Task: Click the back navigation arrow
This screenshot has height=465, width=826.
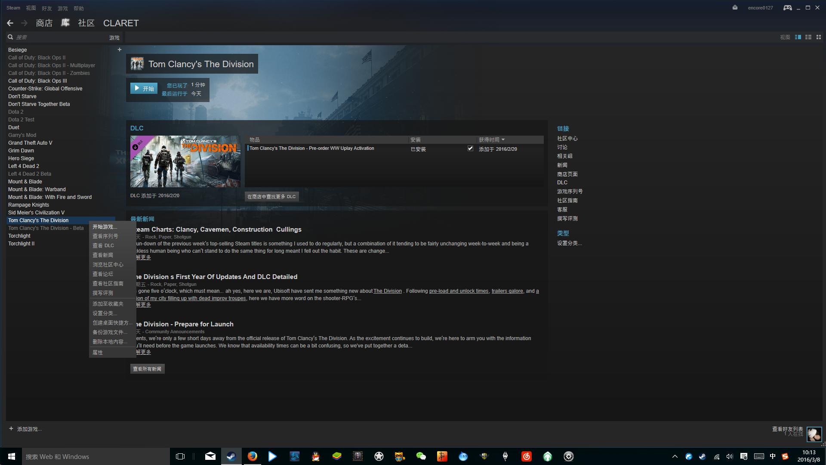Action: coord(10,23)
